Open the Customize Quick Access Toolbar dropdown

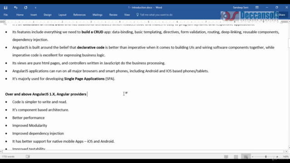(x=35, y=8)
